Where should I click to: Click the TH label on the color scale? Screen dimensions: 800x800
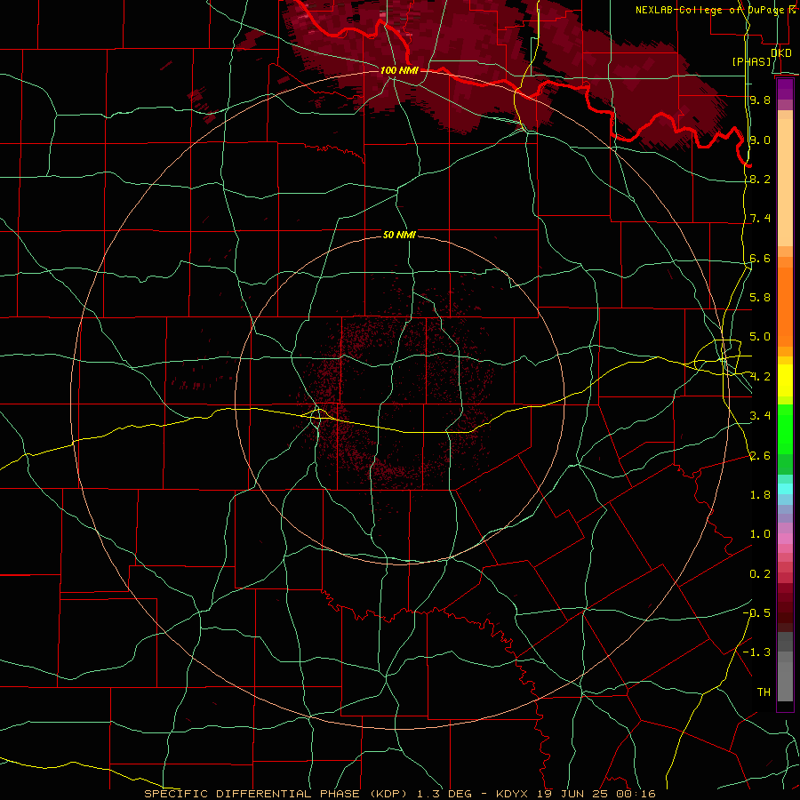[x=764, y=692]
